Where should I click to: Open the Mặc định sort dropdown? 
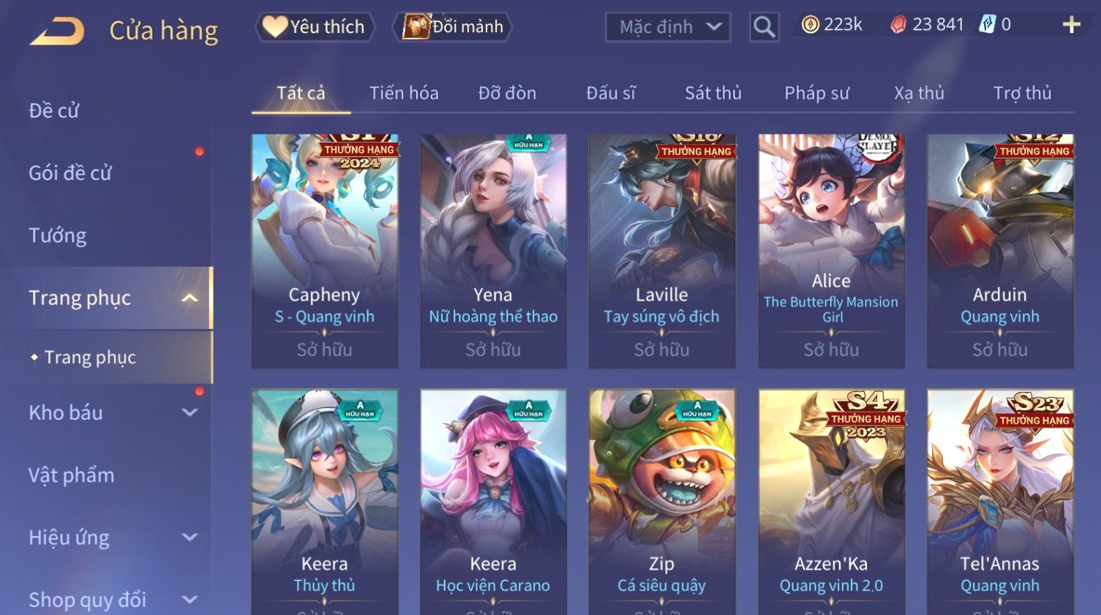(x=667, y=27)
